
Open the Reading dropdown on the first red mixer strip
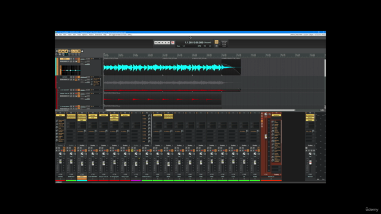tap(60, 145)
